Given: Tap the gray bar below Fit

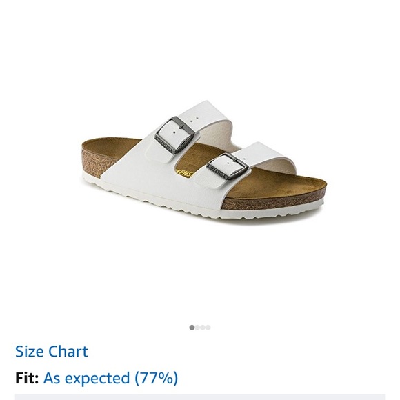Looking at the screenshot, I should 200,397.
